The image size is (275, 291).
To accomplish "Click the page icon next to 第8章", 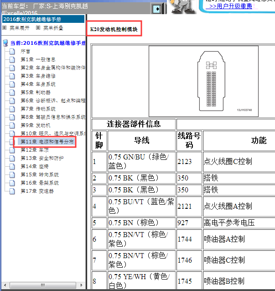I will (12, 117).
